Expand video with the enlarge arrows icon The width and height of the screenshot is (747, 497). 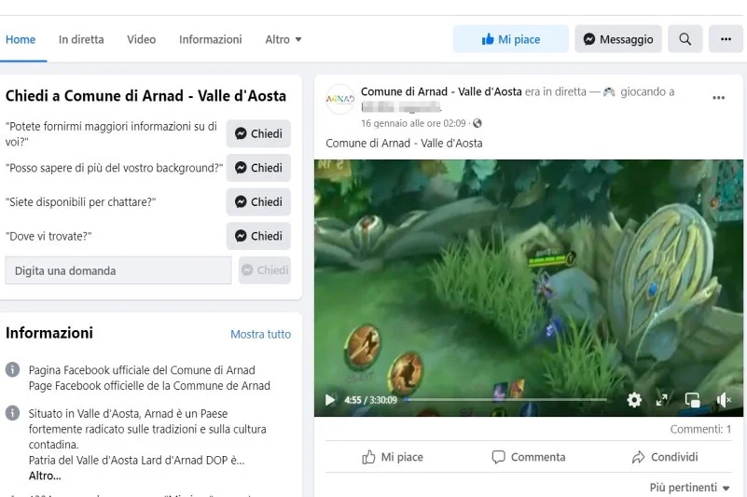point(662,400)
